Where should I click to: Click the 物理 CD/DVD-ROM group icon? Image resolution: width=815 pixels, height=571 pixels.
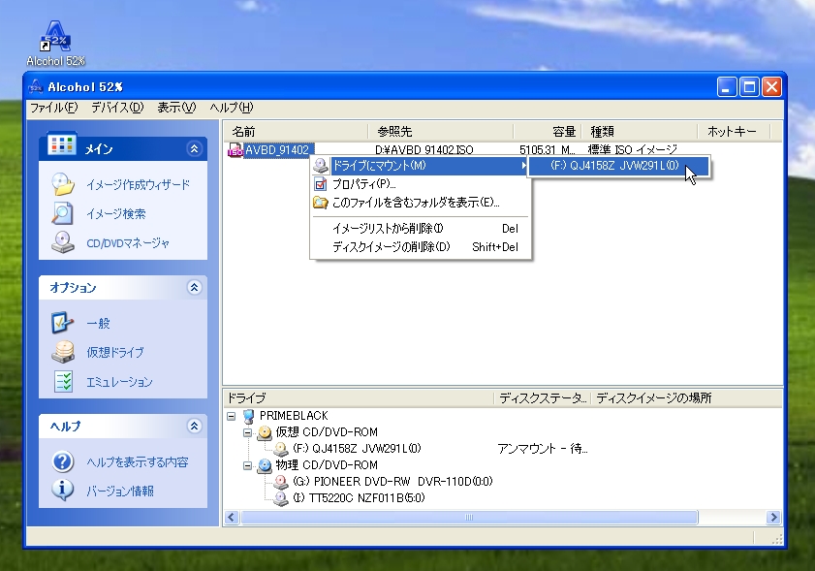click(266, 465)
